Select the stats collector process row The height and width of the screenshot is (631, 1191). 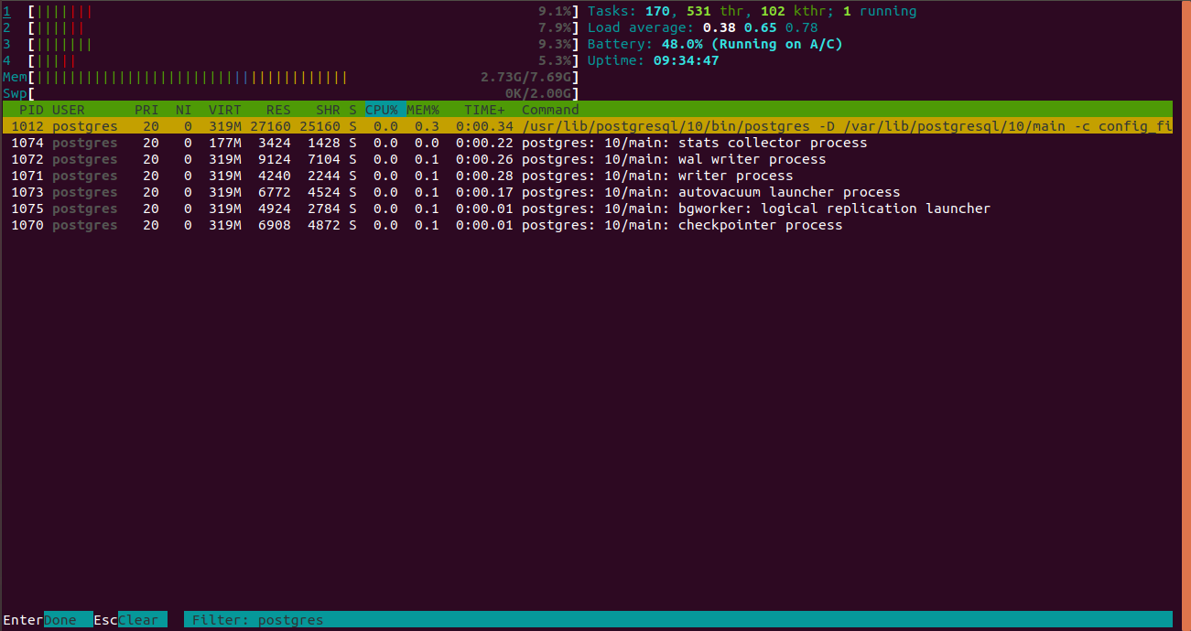(x=366, y=142)
